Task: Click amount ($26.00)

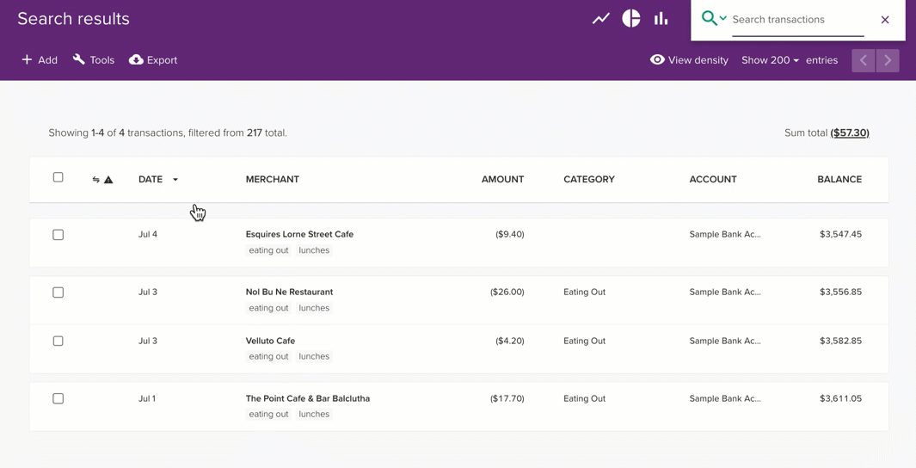Action: [x=507, y=292]
